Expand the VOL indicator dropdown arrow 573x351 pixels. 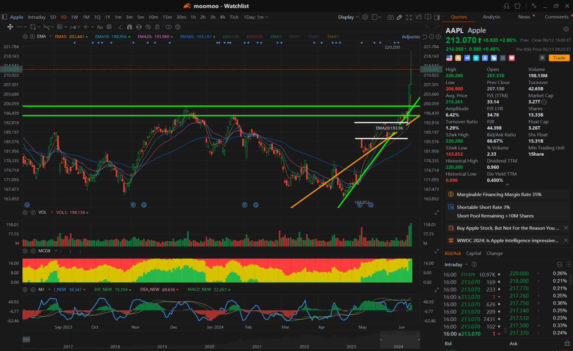pyautogui.click(x=52, y=212)
